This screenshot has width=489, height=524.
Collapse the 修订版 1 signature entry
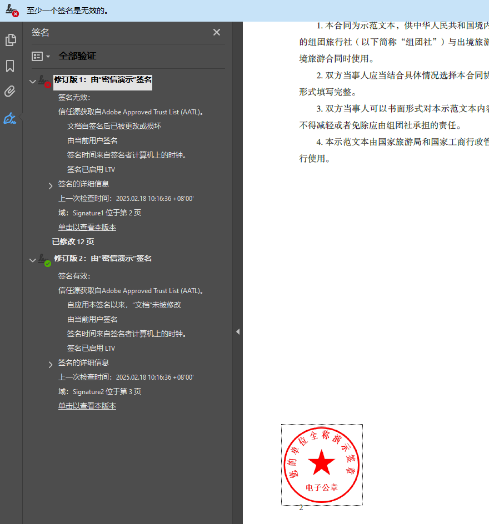coord(32,82)
